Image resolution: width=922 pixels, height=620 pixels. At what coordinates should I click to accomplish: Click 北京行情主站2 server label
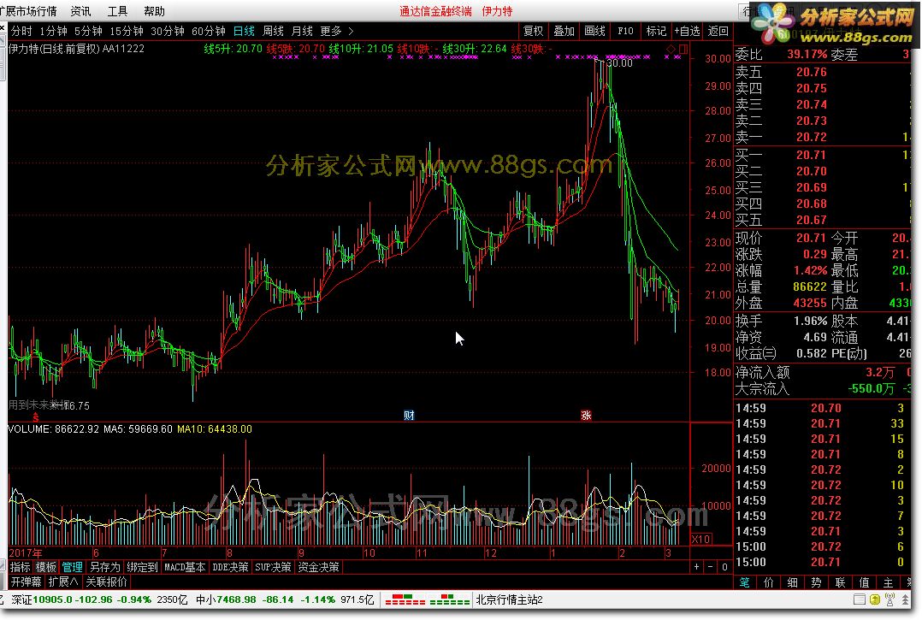pos(509,600)
